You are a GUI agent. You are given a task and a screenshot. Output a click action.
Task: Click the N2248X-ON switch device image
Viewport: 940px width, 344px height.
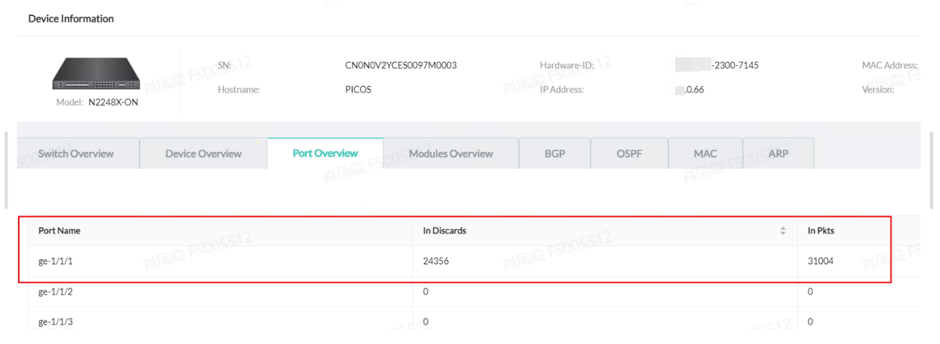96,74
